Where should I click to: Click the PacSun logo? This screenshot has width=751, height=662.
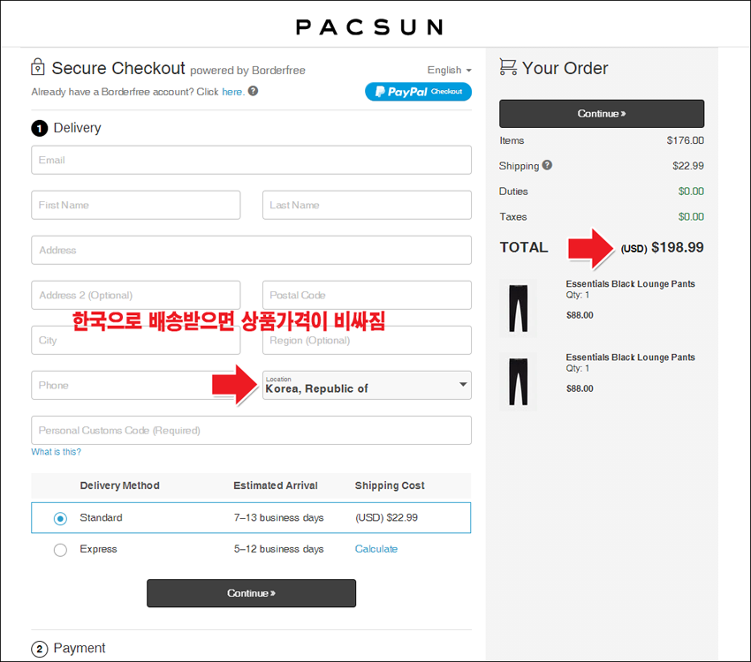point(369,27)
